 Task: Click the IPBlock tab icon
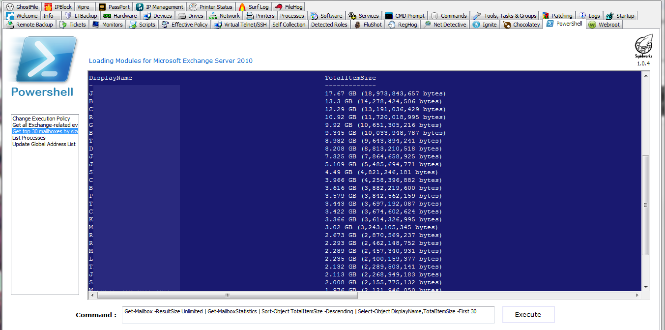pyautogui.click(x=48, y=7)
